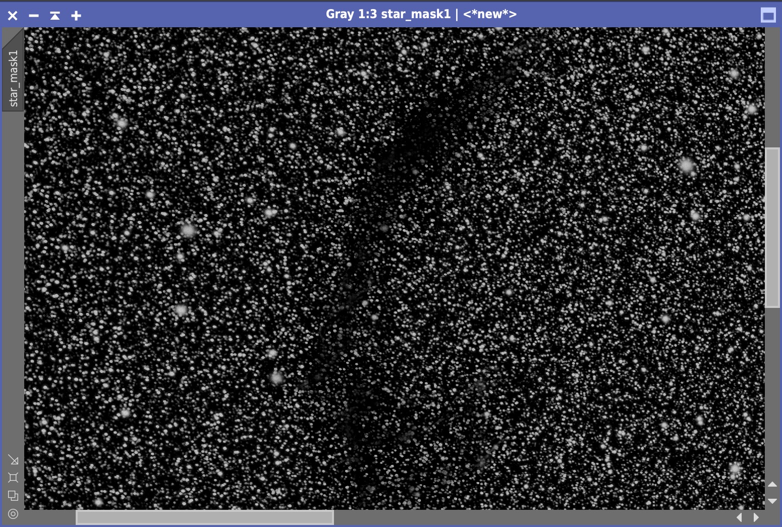Click the vertical scrollbar track below the thumb
782x527 pixels.
point(772,394)
